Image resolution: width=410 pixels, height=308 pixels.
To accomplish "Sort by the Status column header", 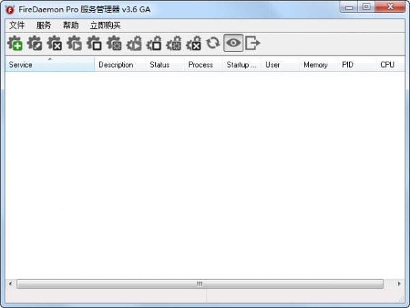I will click(165, 64).
